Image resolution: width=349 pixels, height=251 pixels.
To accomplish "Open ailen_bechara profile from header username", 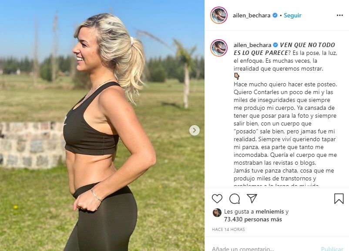I will [252, 15].
